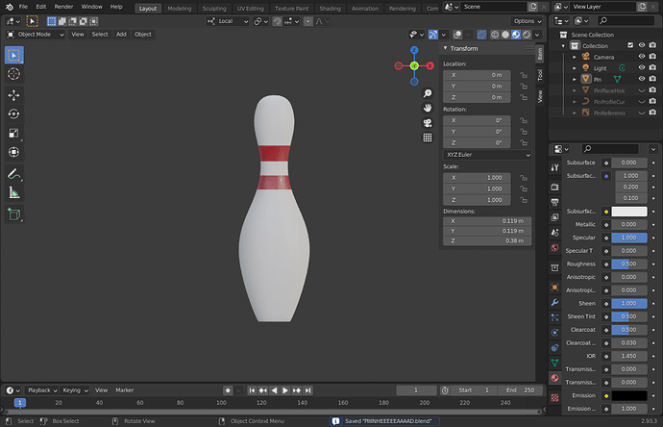This screenshot has width=663, height=427.
Task: Hide the Camera object in outliner
Action: tap(640, 57)
